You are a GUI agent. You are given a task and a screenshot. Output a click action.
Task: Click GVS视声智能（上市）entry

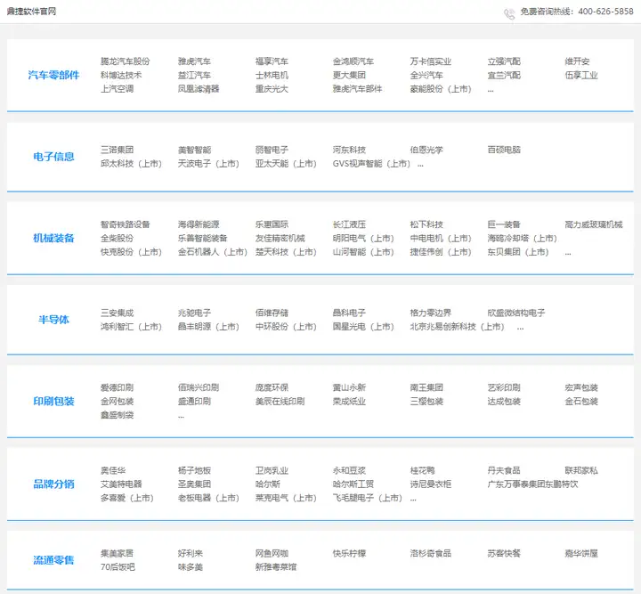[371, 164]
